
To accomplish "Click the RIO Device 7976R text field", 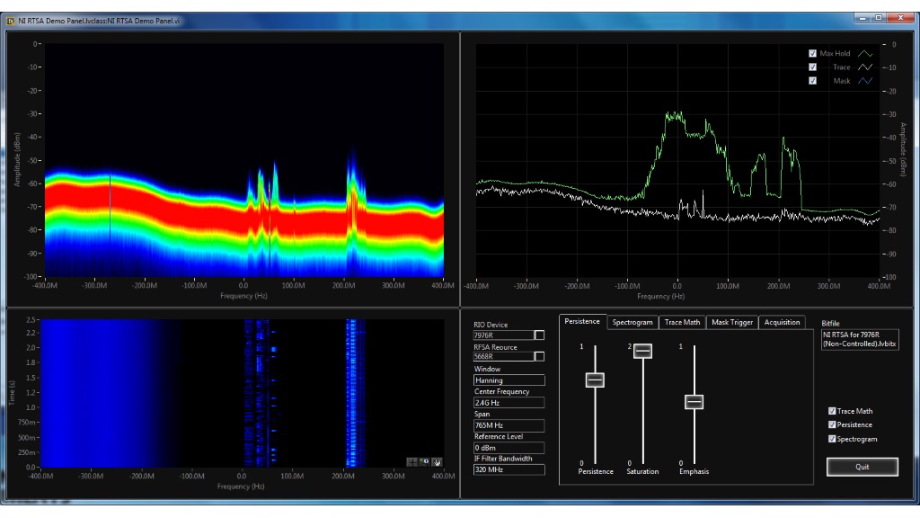I will pos(503,335).
